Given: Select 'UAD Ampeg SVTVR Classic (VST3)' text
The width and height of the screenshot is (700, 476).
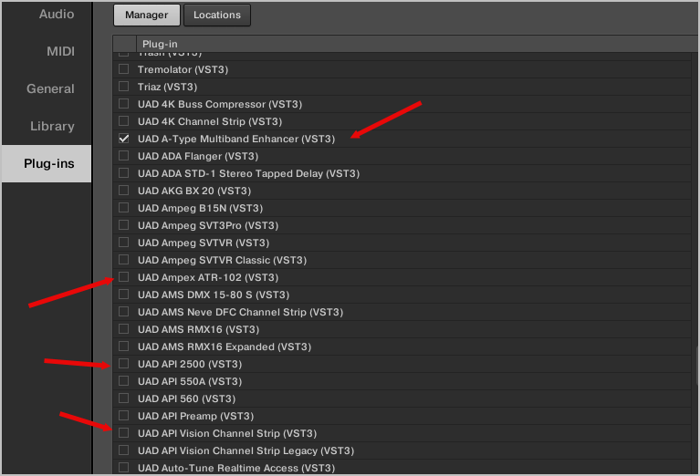Looking at the screenshot, I should [x=223, y=261].
